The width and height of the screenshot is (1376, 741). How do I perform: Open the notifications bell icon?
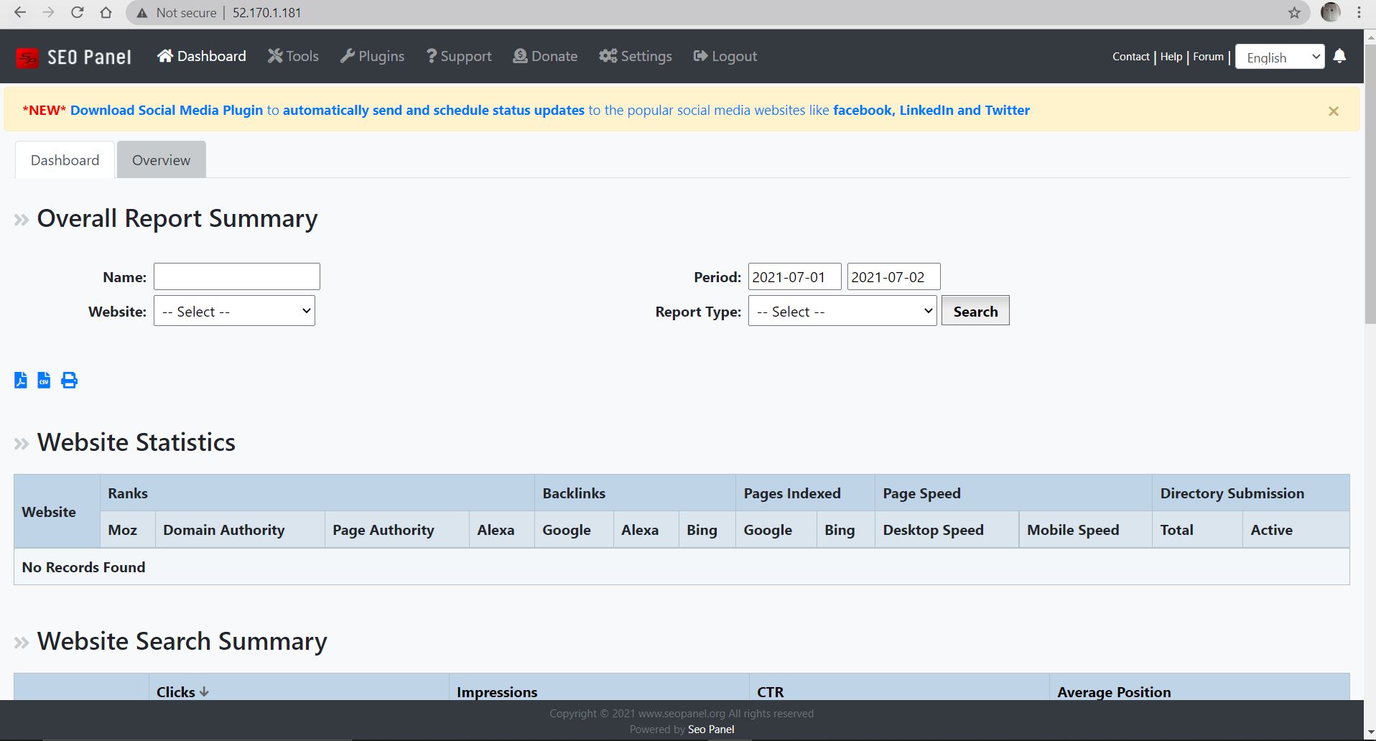1339,56
